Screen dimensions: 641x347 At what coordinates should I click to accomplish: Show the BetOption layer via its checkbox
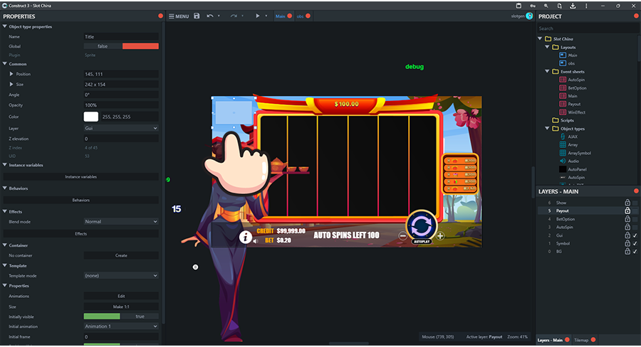click(x=635, y=219)
